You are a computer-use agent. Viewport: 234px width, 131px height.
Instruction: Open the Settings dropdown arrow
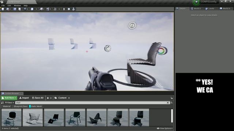click(x=27, y=9)
